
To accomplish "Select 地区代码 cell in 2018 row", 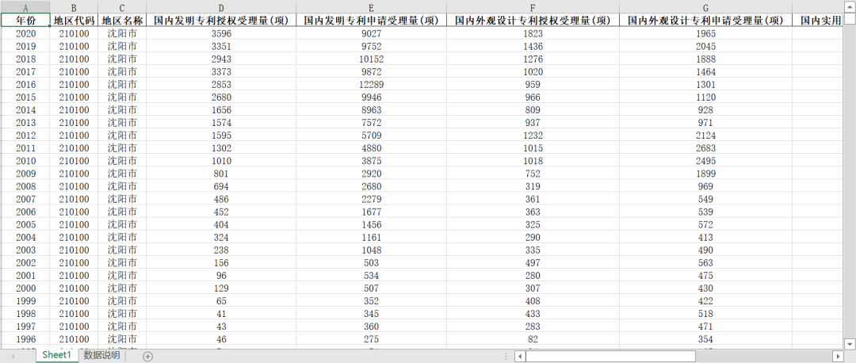I will [x=75, y=59].
